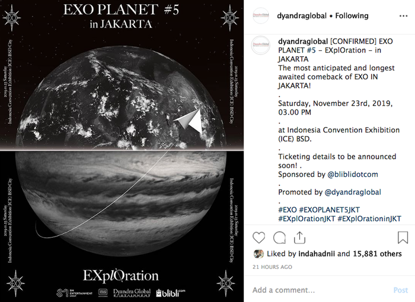Image resolution: width=415 pixels, height=302 pixels.
Task: Open dyandraglobal profile picture in header
Action: point(261,16)
